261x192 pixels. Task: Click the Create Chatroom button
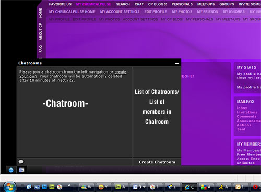click(157, 162)
